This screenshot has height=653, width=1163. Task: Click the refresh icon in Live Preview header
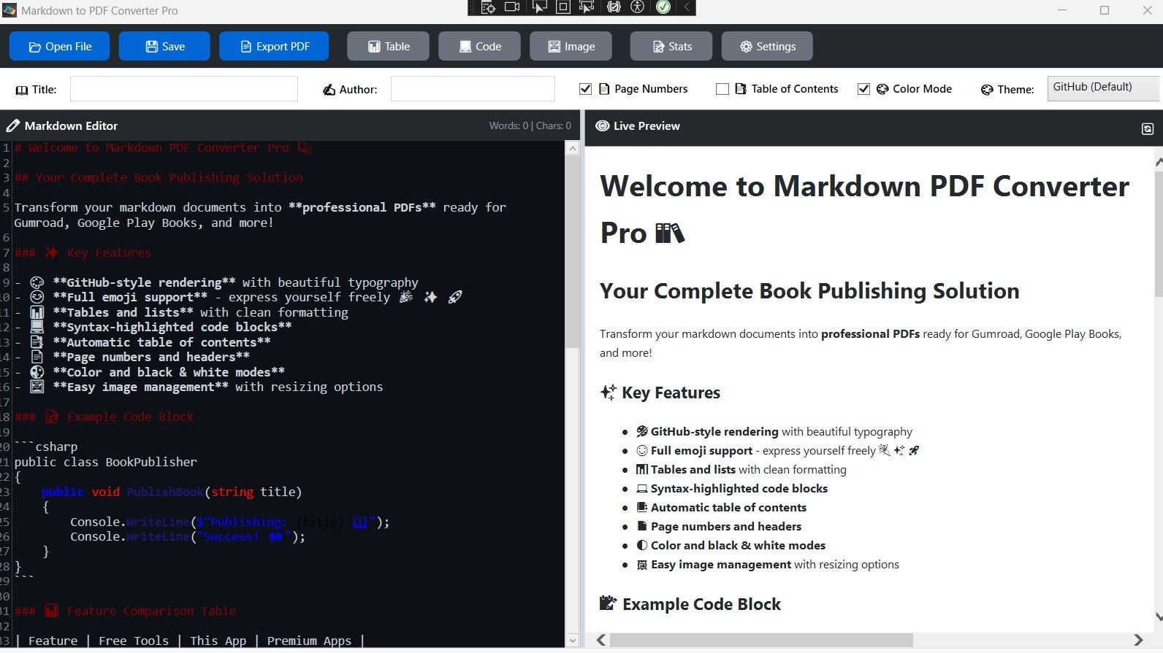pyautogui.click(x=1148, y=128)
